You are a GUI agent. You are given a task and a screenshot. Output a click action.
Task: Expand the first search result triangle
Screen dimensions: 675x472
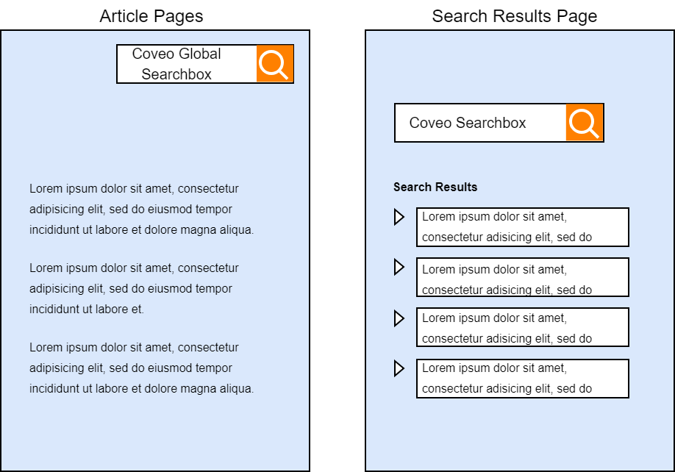click(399, 217)
